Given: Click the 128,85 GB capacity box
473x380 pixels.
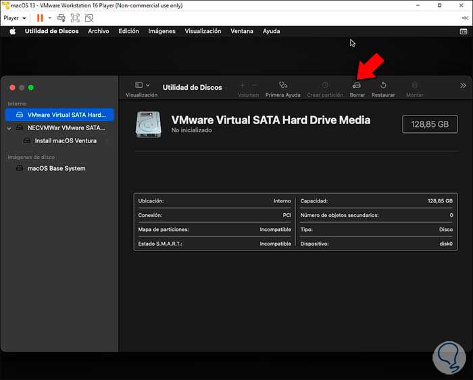Looking at the screenshot, I should [430, 124].
